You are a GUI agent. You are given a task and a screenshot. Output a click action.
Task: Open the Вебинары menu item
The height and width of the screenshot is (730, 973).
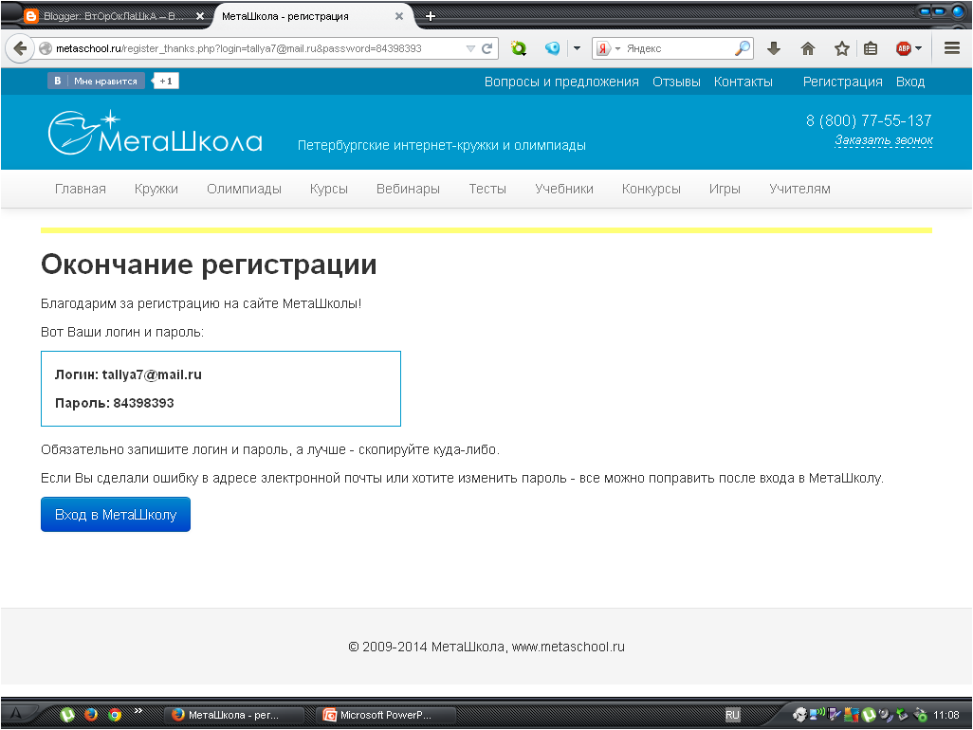[408, 189]
